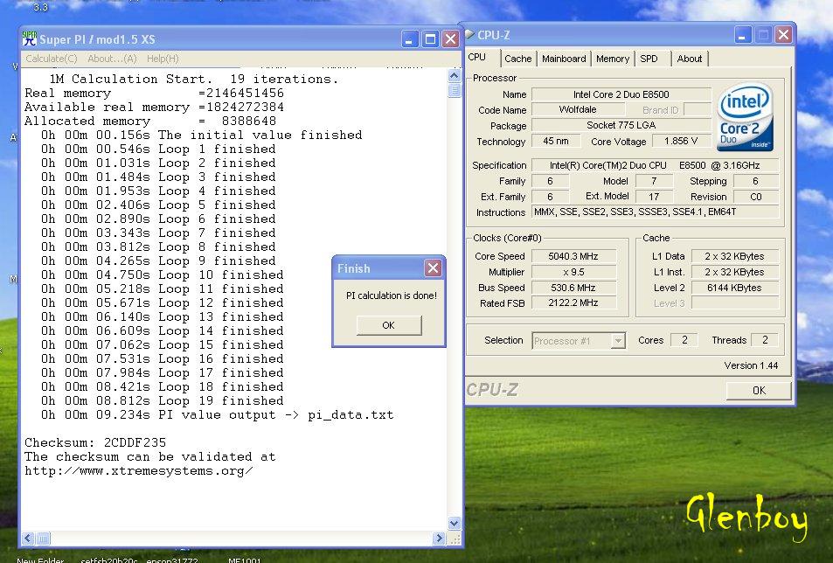Minimize the Super PI window
This screenshot has width=833, height=563.
pos(410,39)
